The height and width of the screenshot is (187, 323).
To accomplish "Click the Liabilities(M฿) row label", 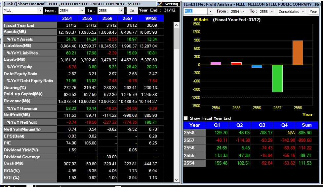I will pyautogui.click(x=30, y=46).
